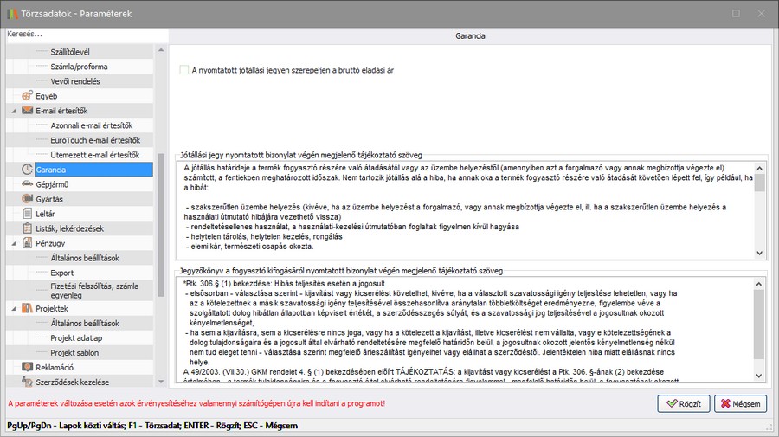The width and height of the screenshot is (779, 437).
Task: Click the Egyéb category icon
Action: [28, 96]
